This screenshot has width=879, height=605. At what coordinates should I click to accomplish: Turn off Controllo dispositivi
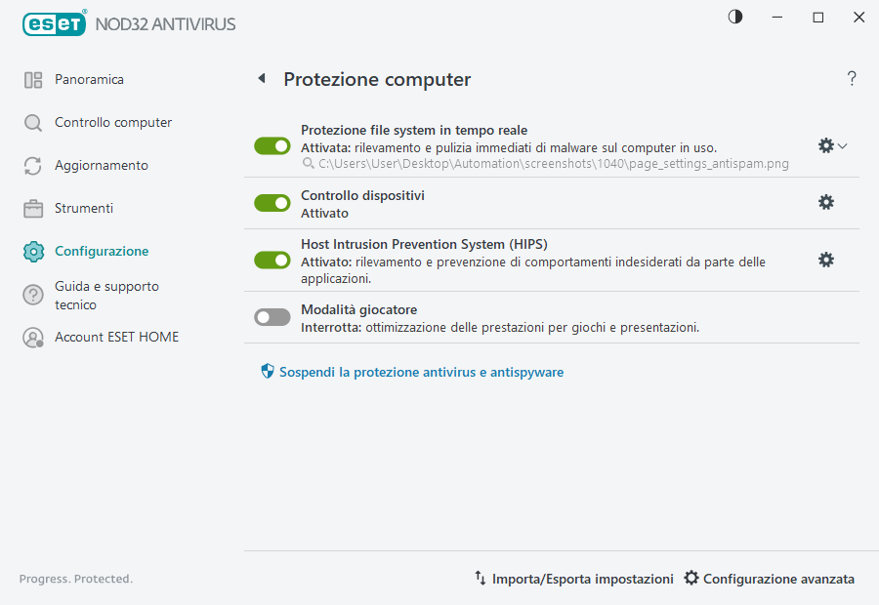[272, 203]
